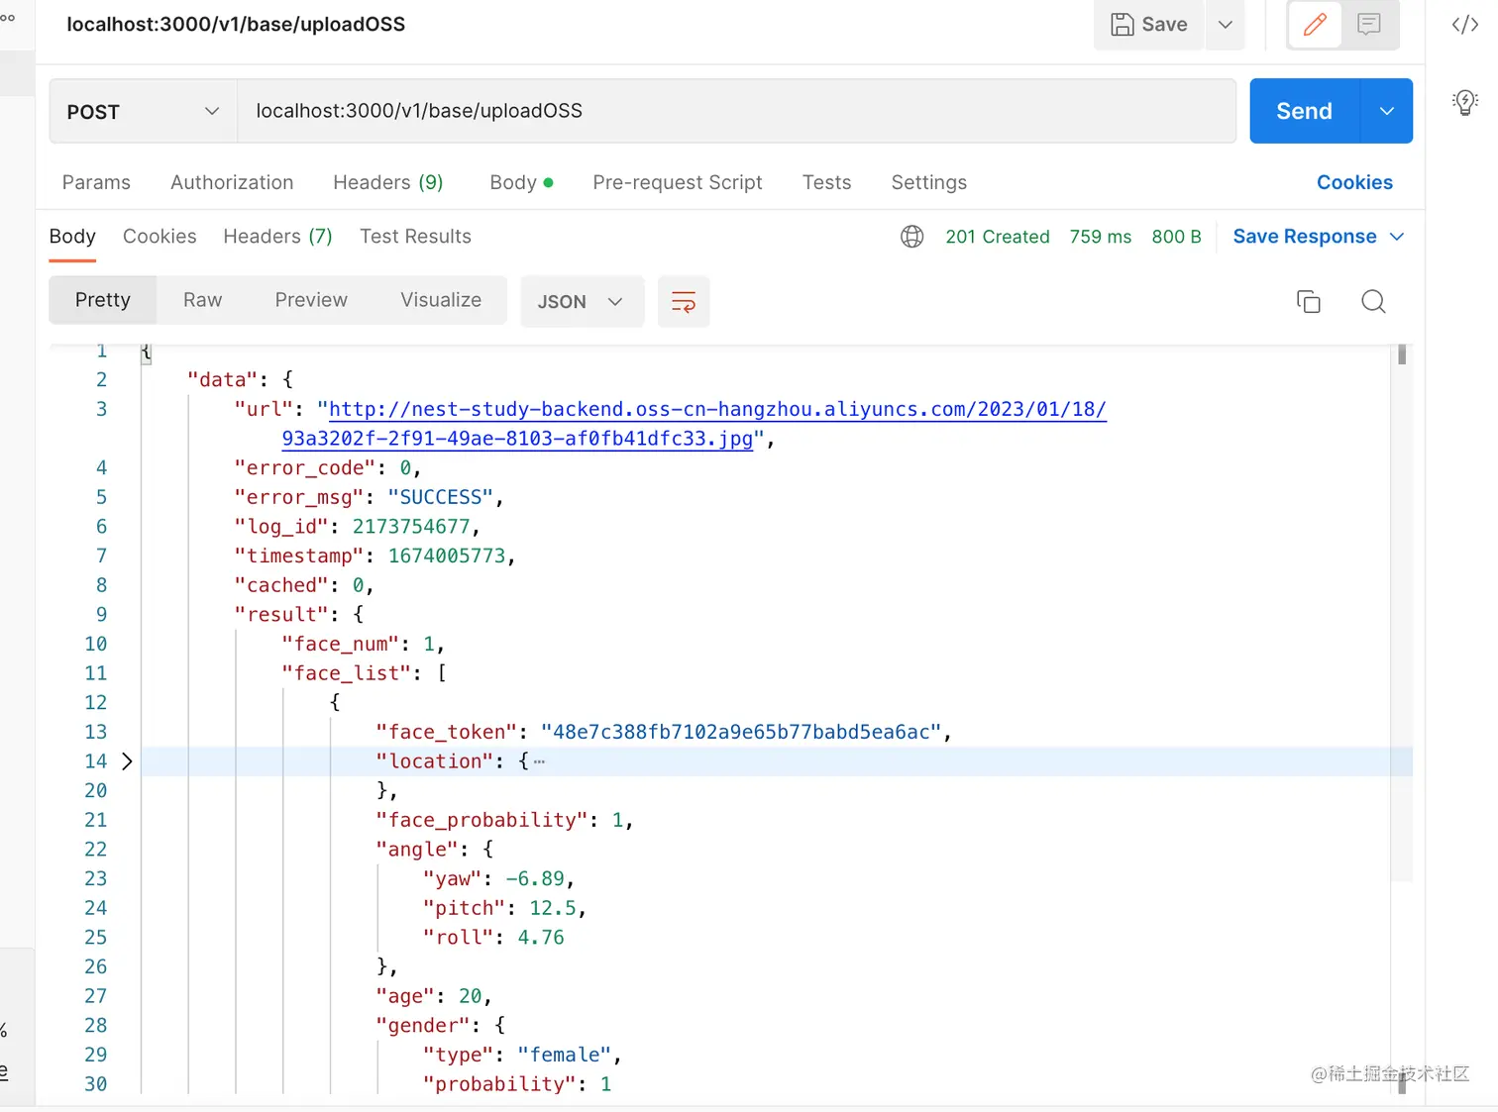Screen dimensions: 1498x1112
Task: Open the Pre-request Script tab
Action: pos(678,182)
